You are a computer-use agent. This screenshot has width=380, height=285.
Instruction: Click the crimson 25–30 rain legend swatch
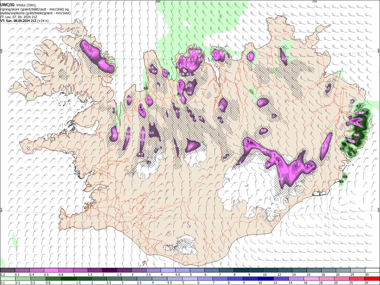click(x=357, y=278)
